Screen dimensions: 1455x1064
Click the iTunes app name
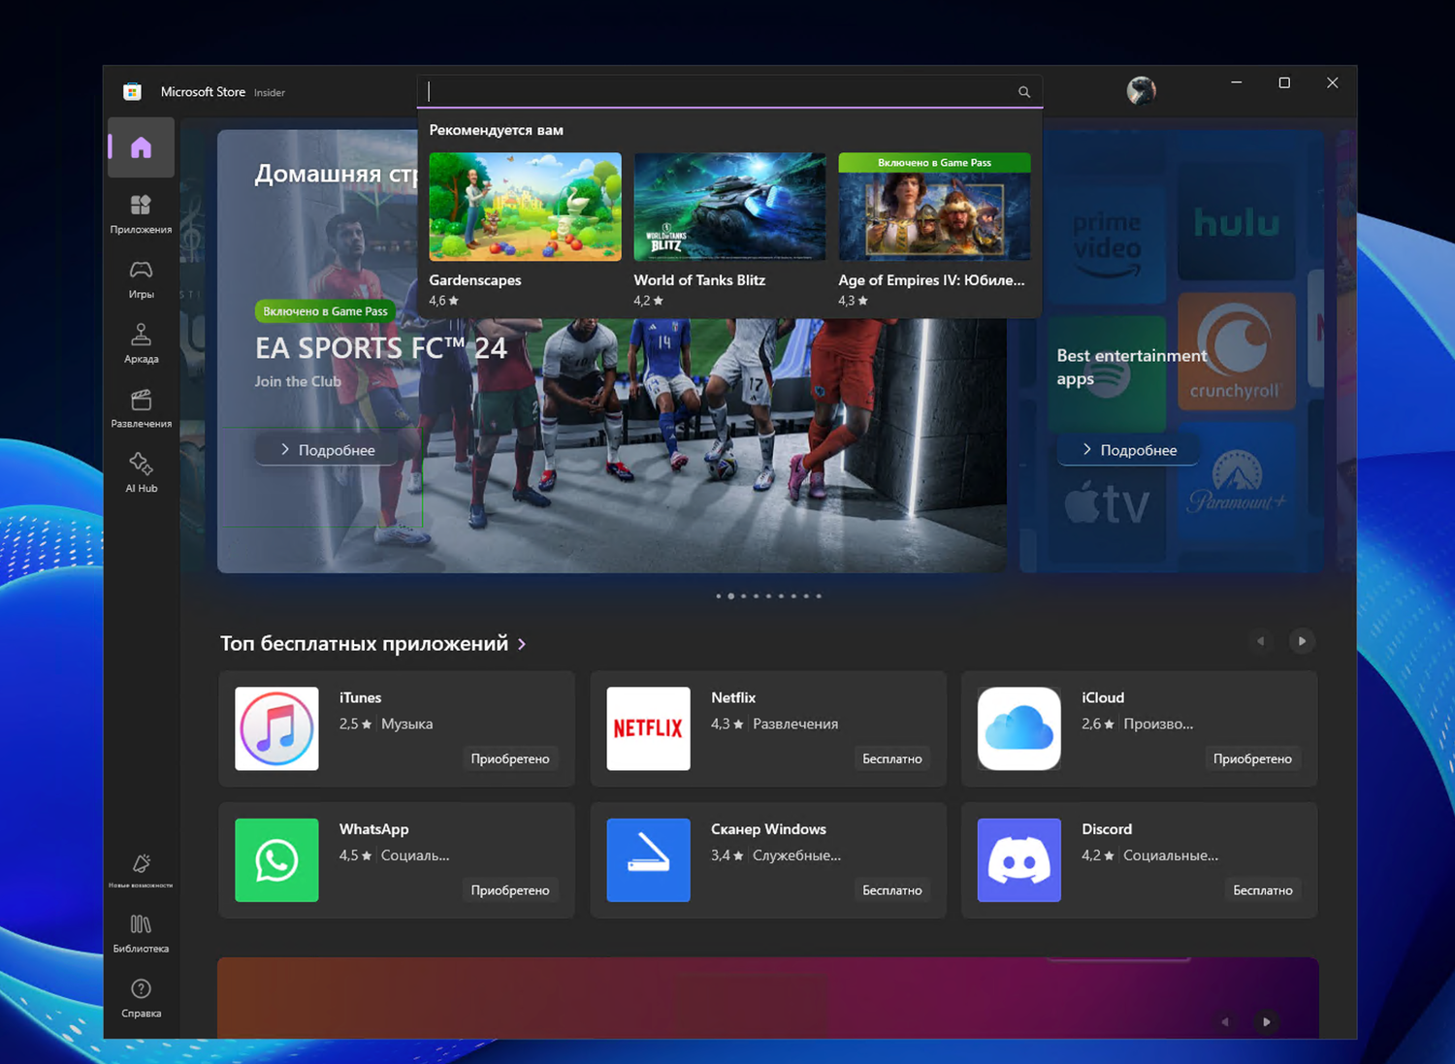(360, 697)
